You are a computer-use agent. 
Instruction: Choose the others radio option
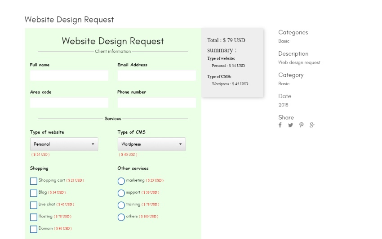point(121,217)
